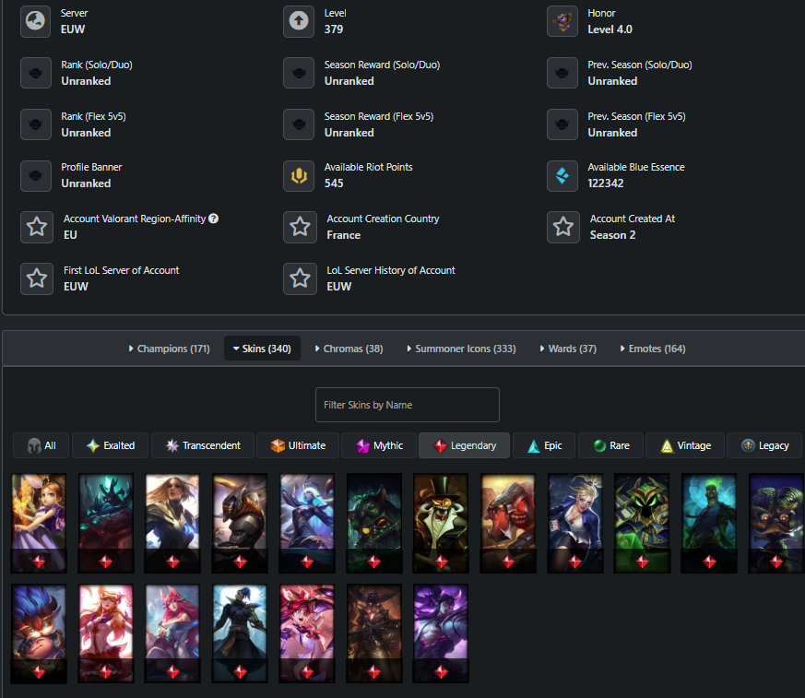The width and height of the screenshot is (805, 698).
Task: Expand the Wards (37) section
Action: coord(568,349)
